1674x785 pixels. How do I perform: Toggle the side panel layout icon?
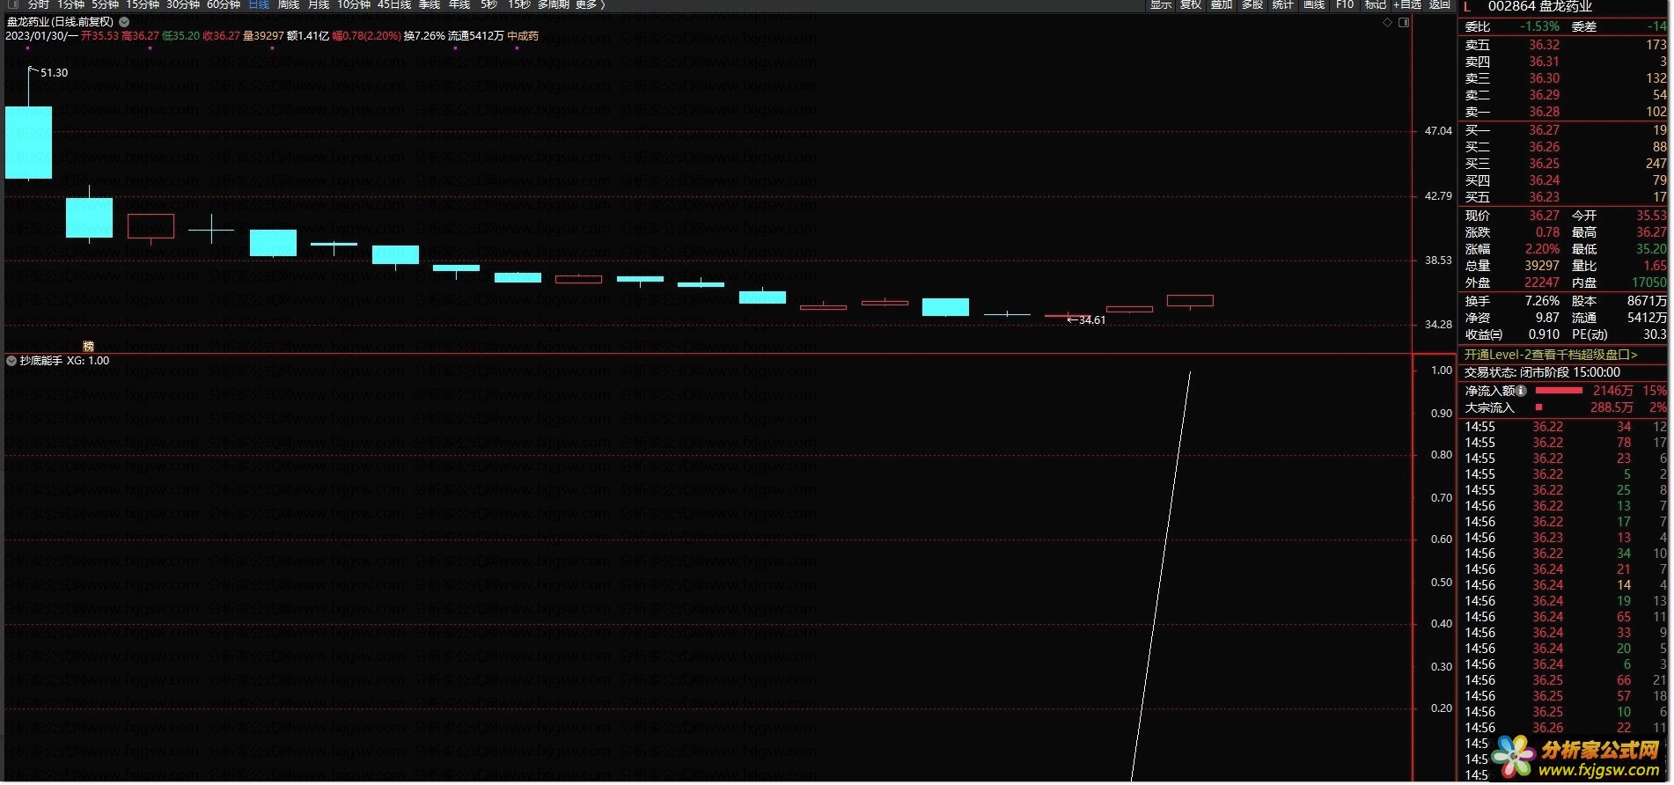tap(1404, 23)
